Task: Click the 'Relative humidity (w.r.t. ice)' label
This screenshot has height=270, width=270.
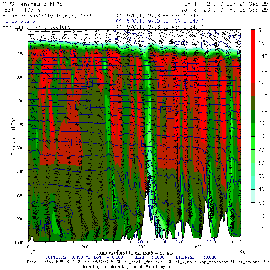Action: (x=47, y=16)
